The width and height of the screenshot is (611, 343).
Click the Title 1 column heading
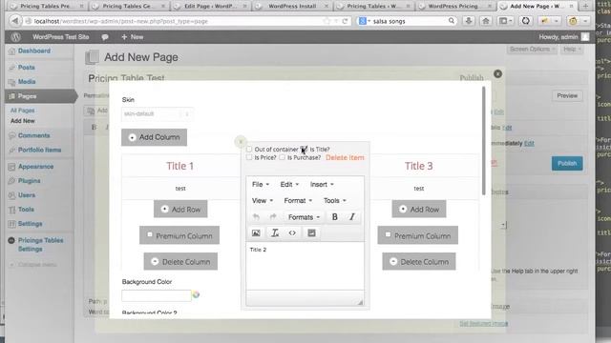point(180,166)
